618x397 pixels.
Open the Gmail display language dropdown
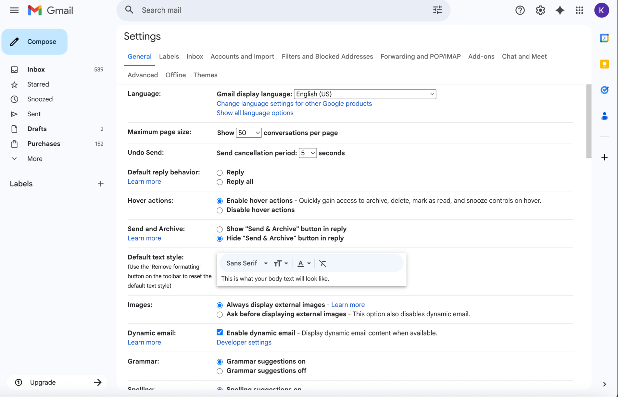[365, 94]
